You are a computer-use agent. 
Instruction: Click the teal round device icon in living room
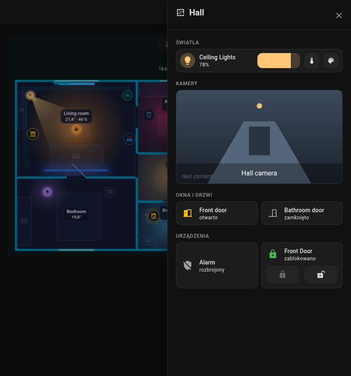[x=127, y=95]
